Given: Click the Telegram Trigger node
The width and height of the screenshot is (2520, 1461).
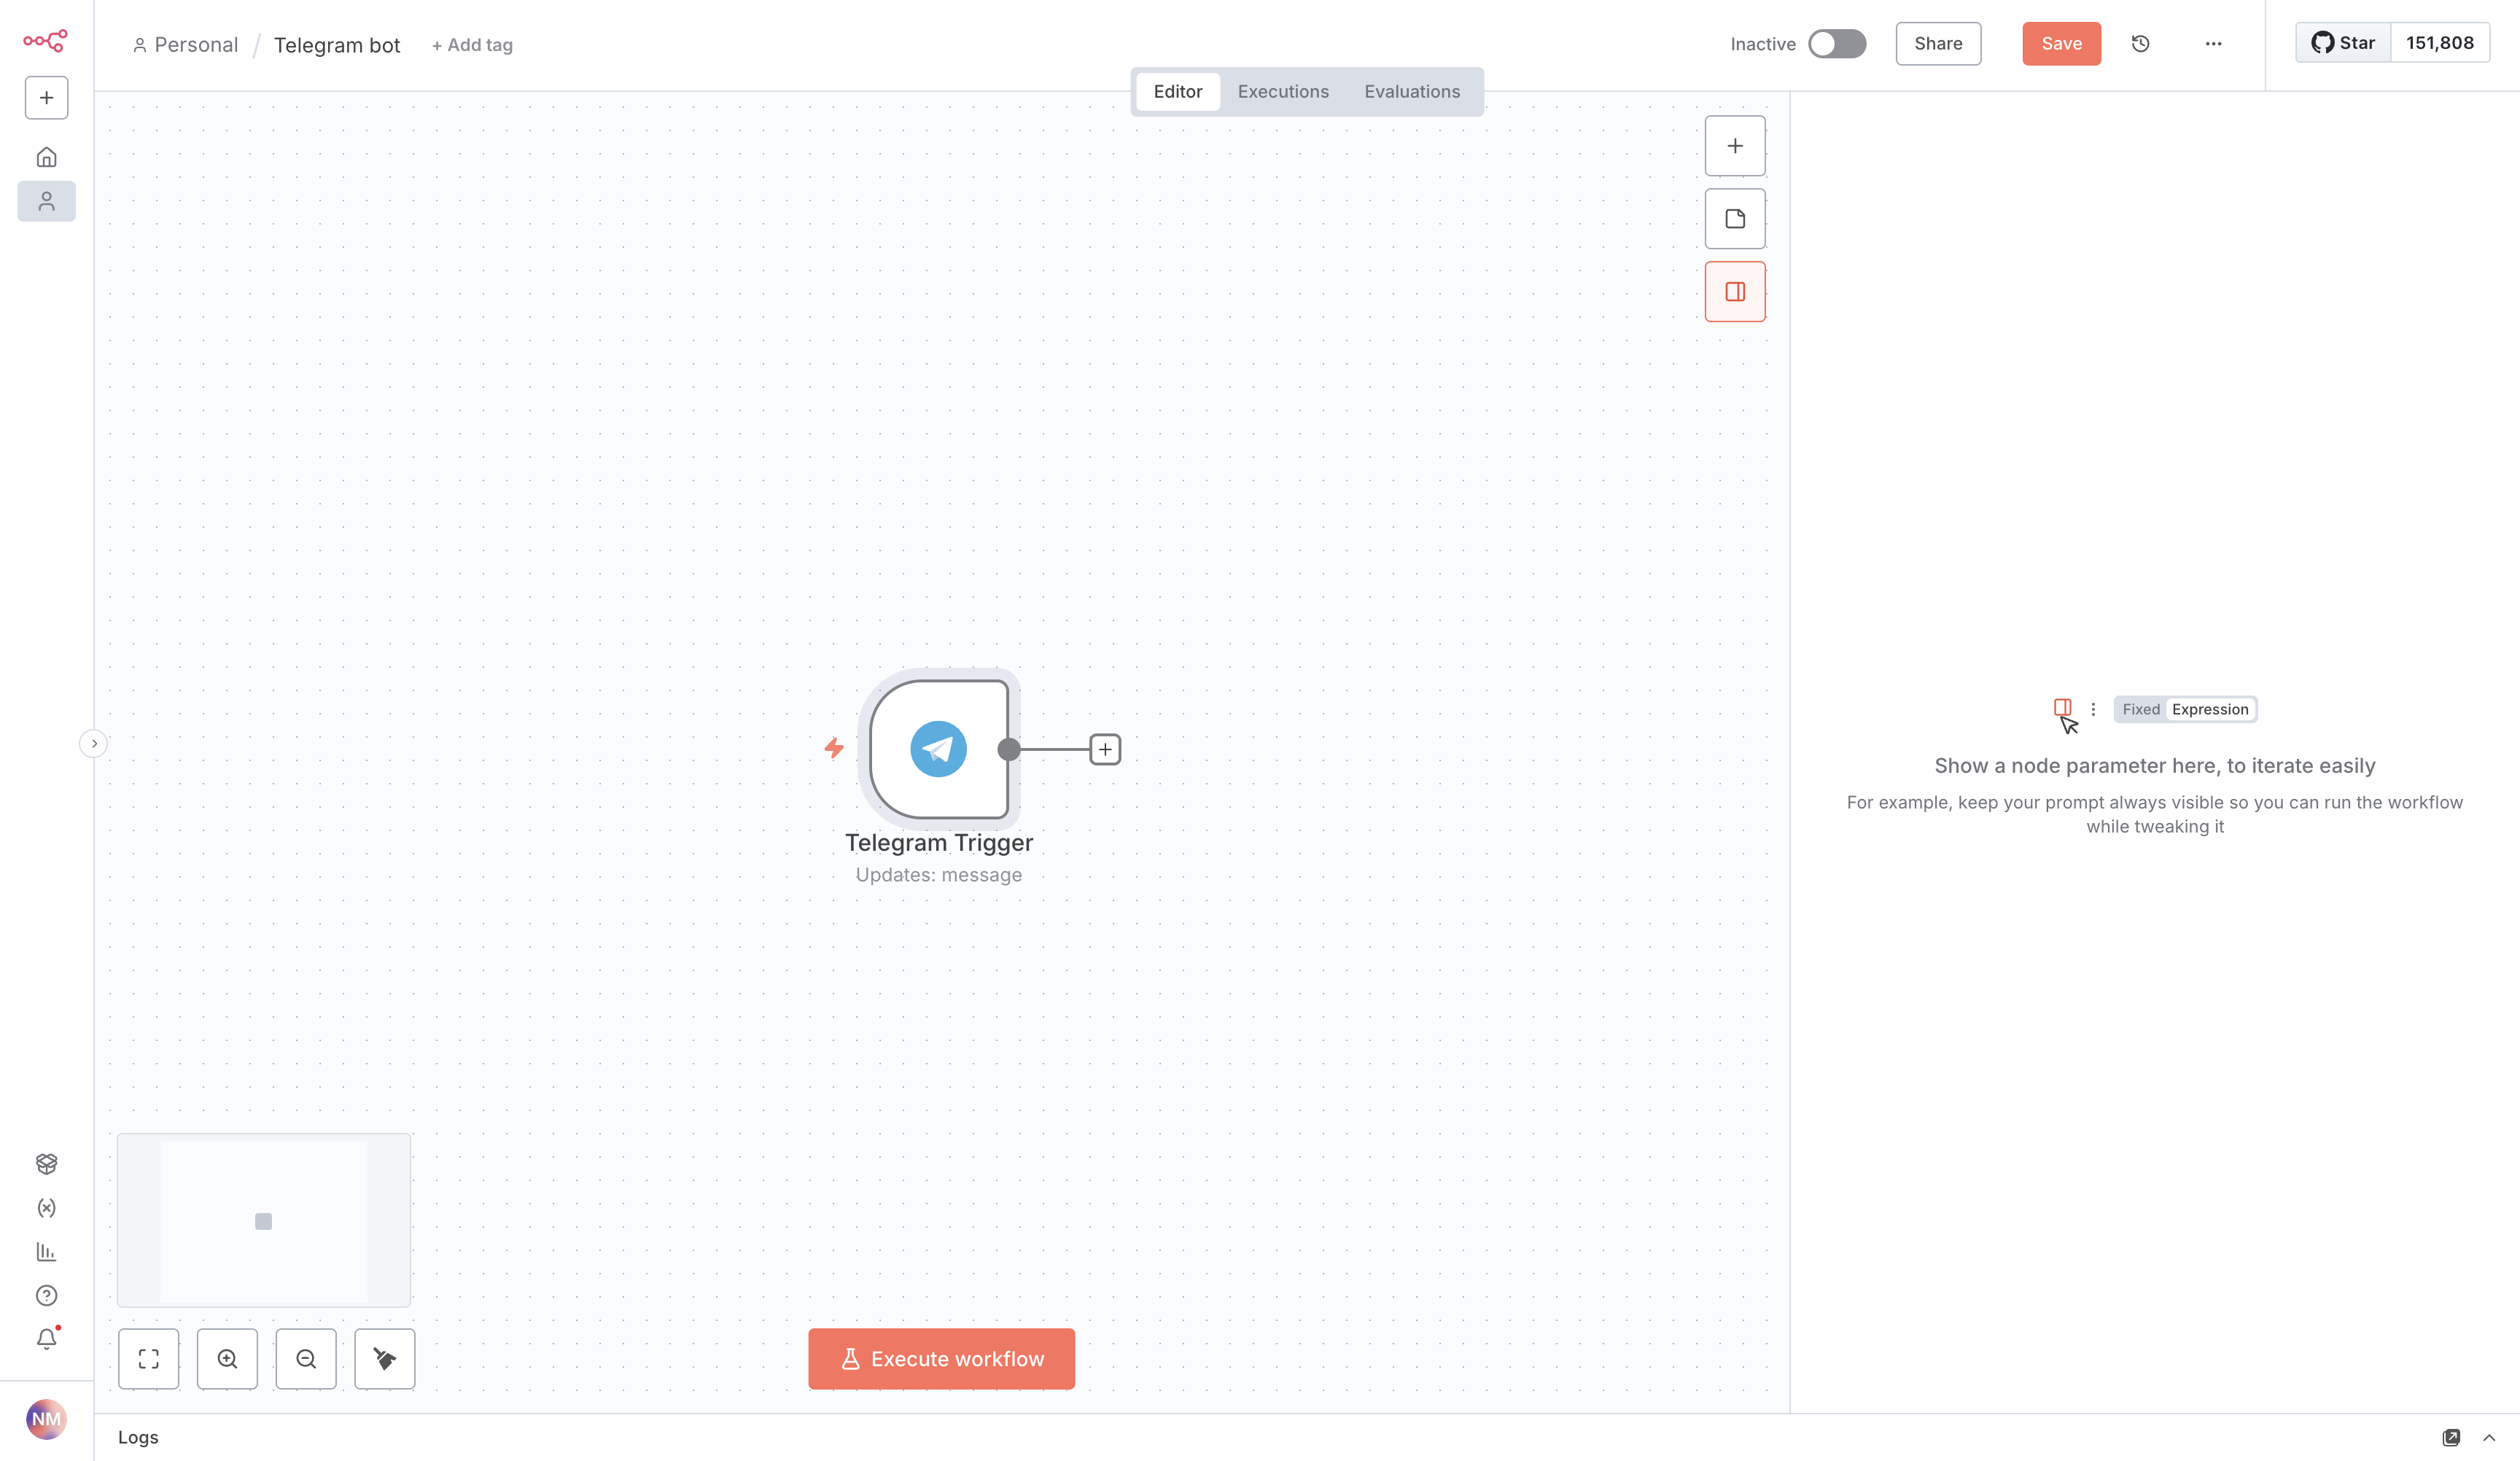Looking at the screenshot, I should [938, 749].
